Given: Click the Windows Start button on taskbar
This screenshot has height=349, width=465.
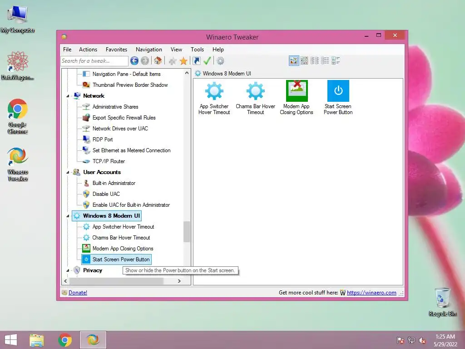Looking at the screenshot, I should [11, 340].
